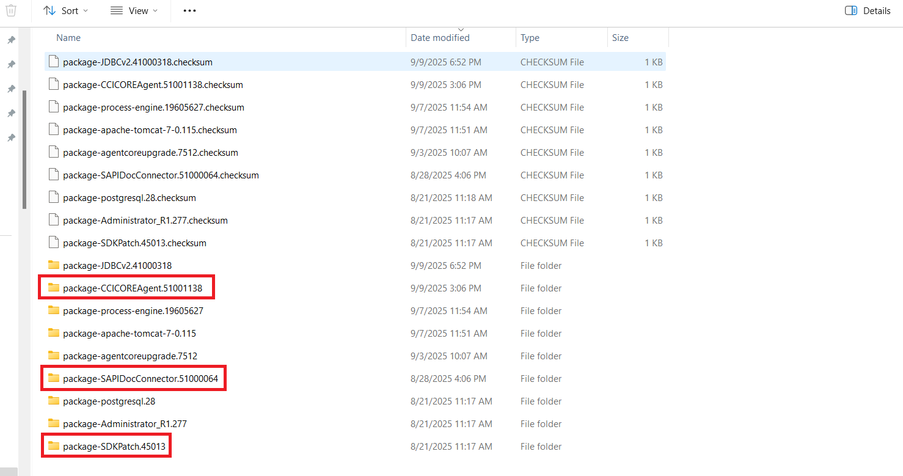Click folder name package-SAPIDocConnector.51000064
The width and height of the screenshot is (903, 476).
click(x=141, y=379)
